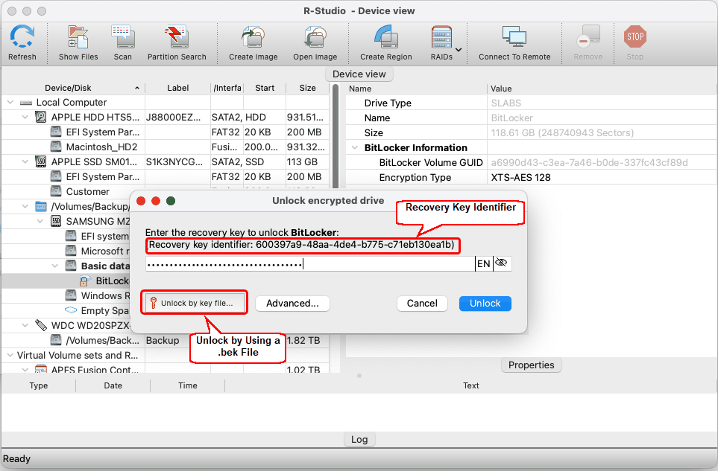The image size is (718, 471).
Task: Click the Start column header
Action: pyautogui.click(x=265, y=88)
